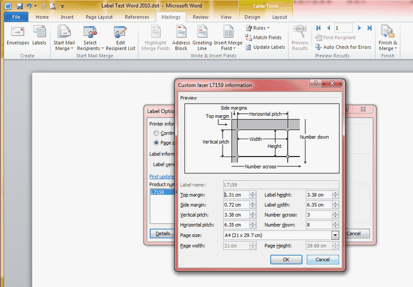Image resolution: width=413 pixels, height=287 pixels.
Task: Open the Finish & Merge dropdown
Action: click(388, 38)
